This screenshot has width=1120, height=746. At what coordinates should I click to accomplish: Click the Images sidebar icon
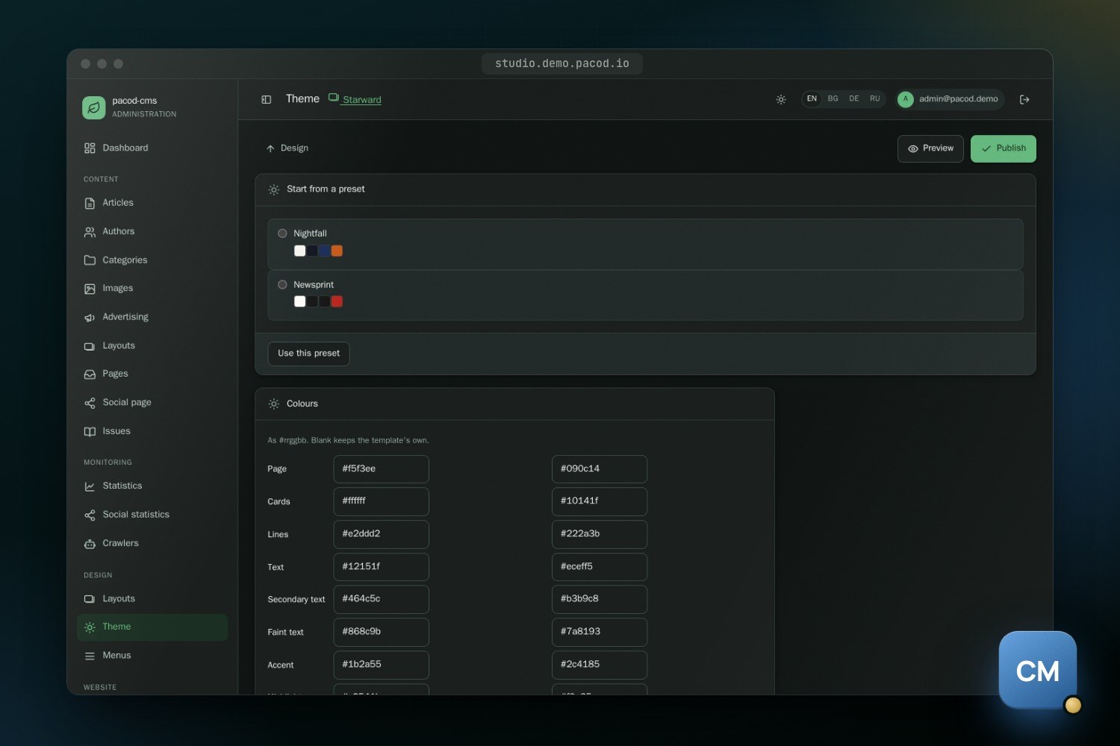coord(90,289)
